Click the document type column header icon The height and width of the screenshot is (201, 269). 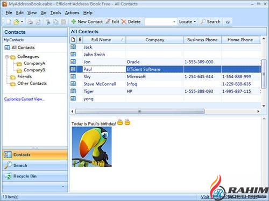(73, 40)
